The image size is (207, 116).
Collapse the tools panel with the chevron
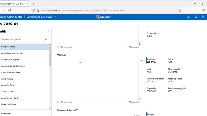(x=48, y=31)
